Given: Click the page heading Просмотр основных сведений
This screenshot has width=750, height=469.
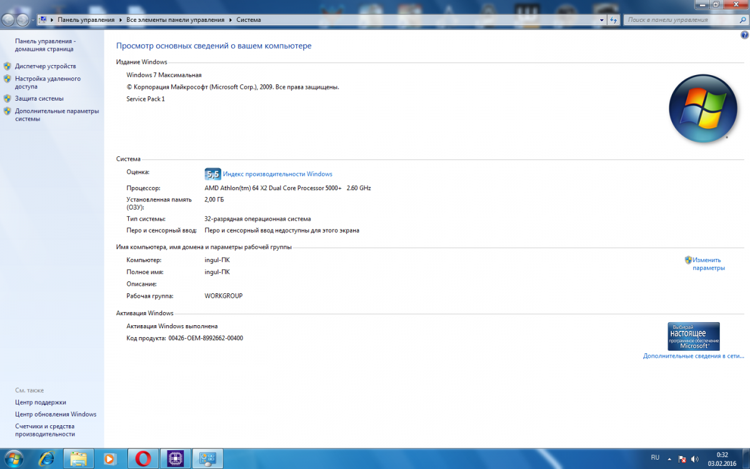Looking at the screenshot, I should (x=214, y=46).
